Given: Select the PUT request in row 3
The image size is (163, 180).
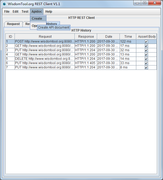Looking at the screenshot, I should [45, 50].
